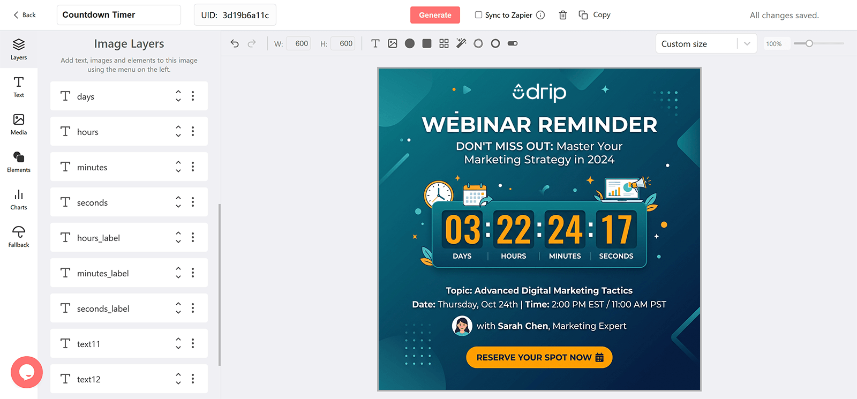Reorder the seconds_label layer with arrows

pos(178,308)
